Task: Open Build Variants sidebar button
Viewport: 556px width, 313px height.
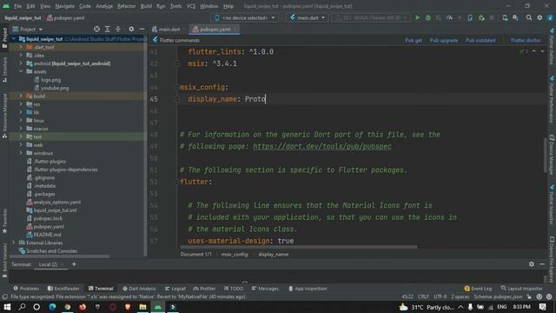Action: click(x=4, y=260)
